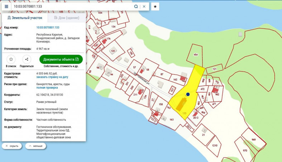Screen dimensions: 282x162
Task: Clear the search field with X
Action: pos(144,6)
